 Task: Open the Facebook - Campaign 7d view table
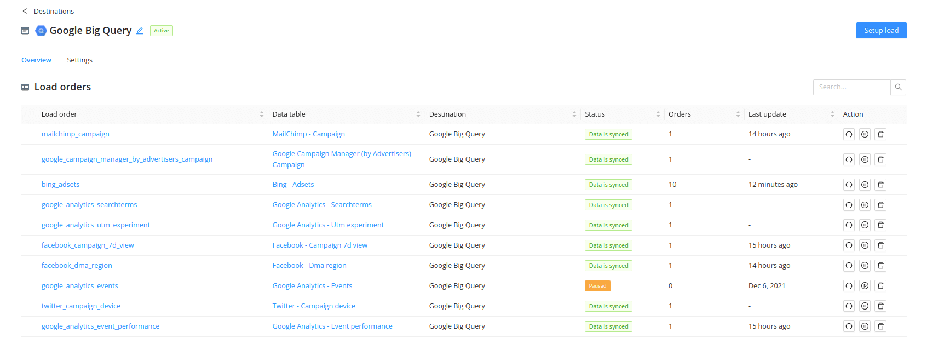pos(320,245)
